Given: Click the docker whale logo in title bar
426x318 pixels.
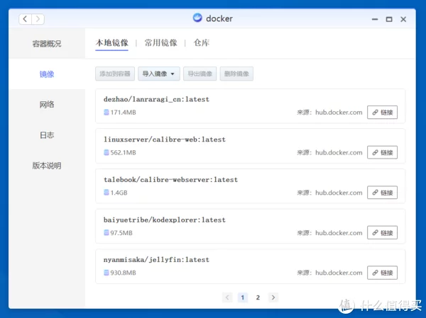Looking at the screenshot, I should (x=197, y=18).
